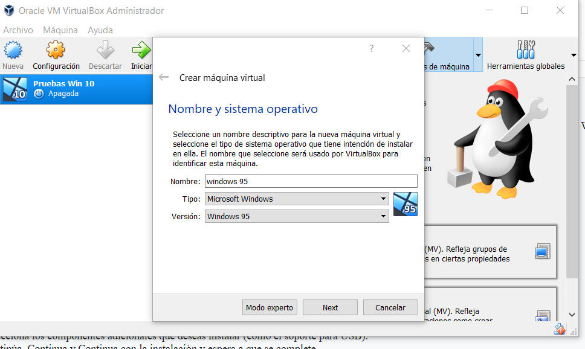Open the Ayuda menu

click(x=100, y=30)
